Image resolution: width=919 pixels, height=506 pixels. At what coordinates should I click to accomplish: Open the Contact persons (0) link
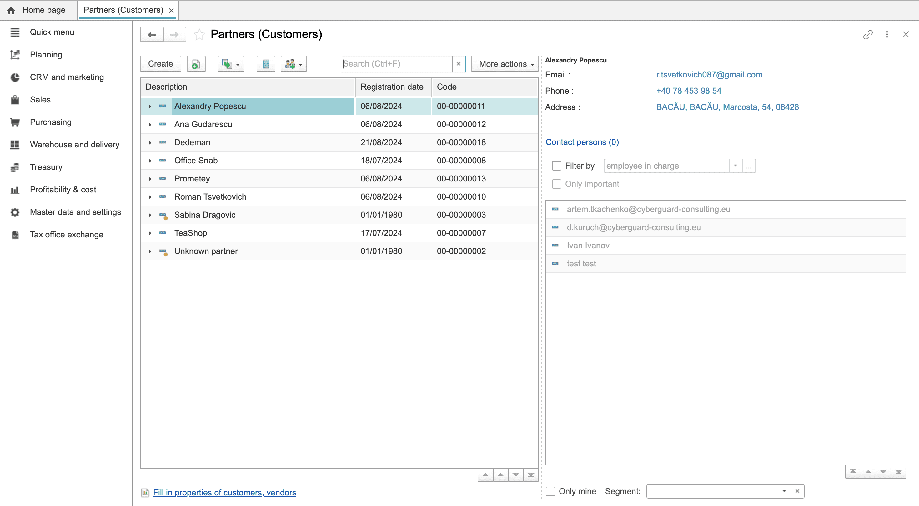point(582,142)
